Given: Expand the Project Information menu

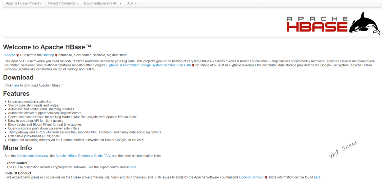Looking at the screenshot, I should (63, 3).
